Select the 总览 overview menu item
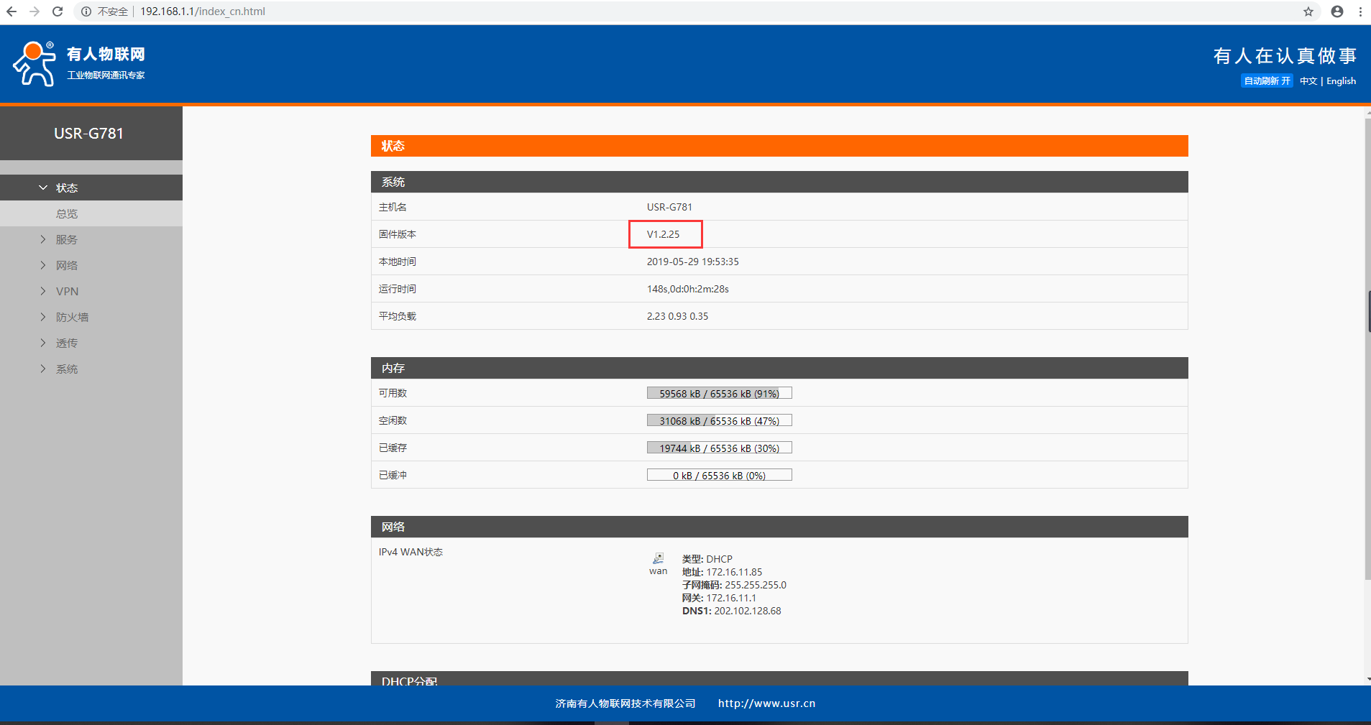Screen dimensions: 1371x725 coord(67,213)
